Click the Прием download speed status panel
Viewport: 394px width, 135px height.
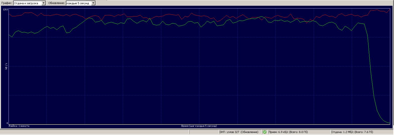click(288, 132)
